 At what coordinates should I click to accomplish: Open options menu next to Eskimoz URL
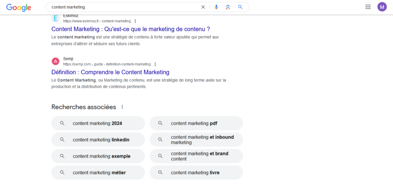tap(135, 21)
